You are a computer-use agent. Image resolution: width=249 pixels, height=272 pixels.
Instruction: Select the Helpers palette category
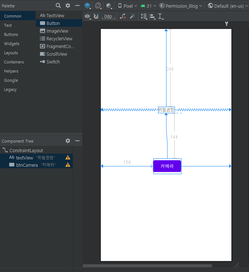(18, 71)
